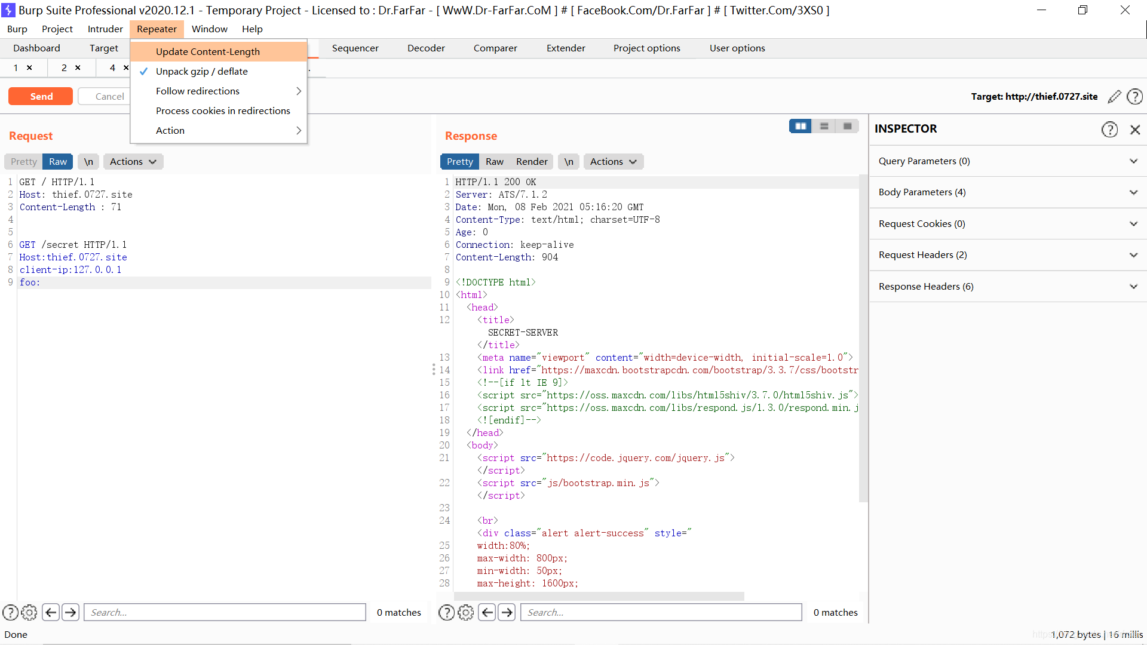Open the Actions dropdown for response
This screenshot has width=1147, height=645.
click(x=614, y=161)
